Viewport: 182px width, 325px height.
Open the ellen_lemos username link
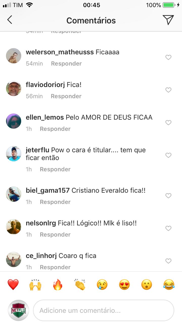click(x=45, y=117)
